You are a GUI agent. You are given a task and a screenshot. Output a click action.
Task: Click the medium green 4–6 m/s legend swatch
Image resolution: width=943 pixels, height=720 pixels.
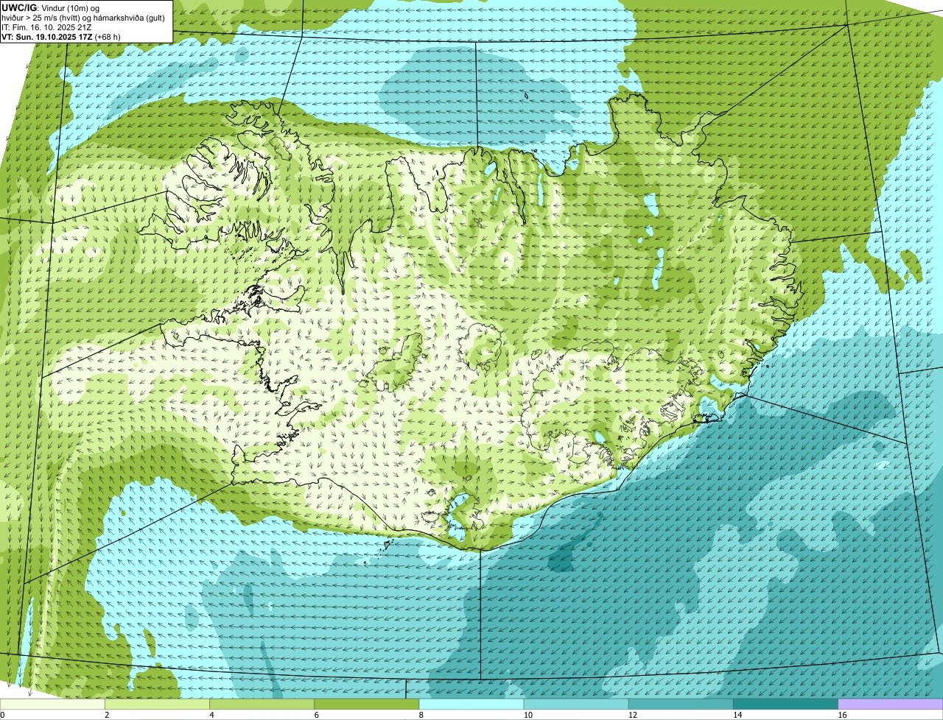pyautogui.click(x=262, y=705)
